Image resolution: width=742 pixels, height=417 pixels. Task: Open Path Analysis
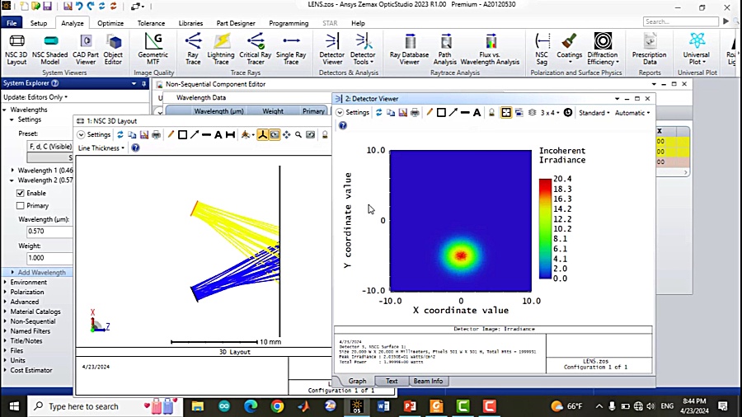pos(445,49)
